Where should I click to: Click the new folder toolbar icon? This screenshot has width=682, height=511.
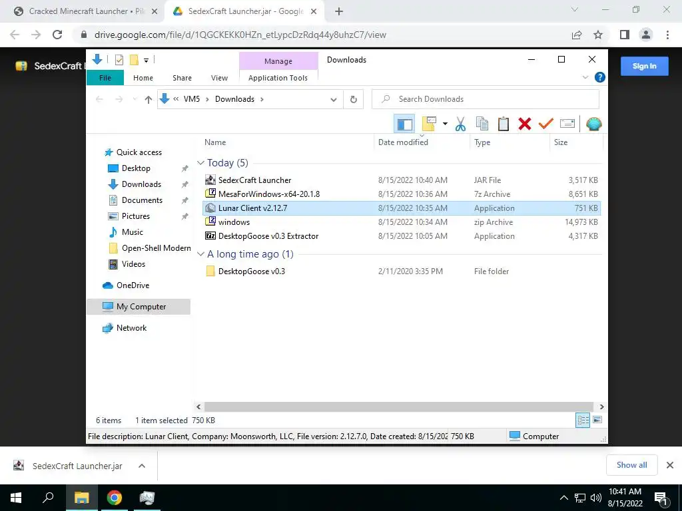(x=430, y=124)
